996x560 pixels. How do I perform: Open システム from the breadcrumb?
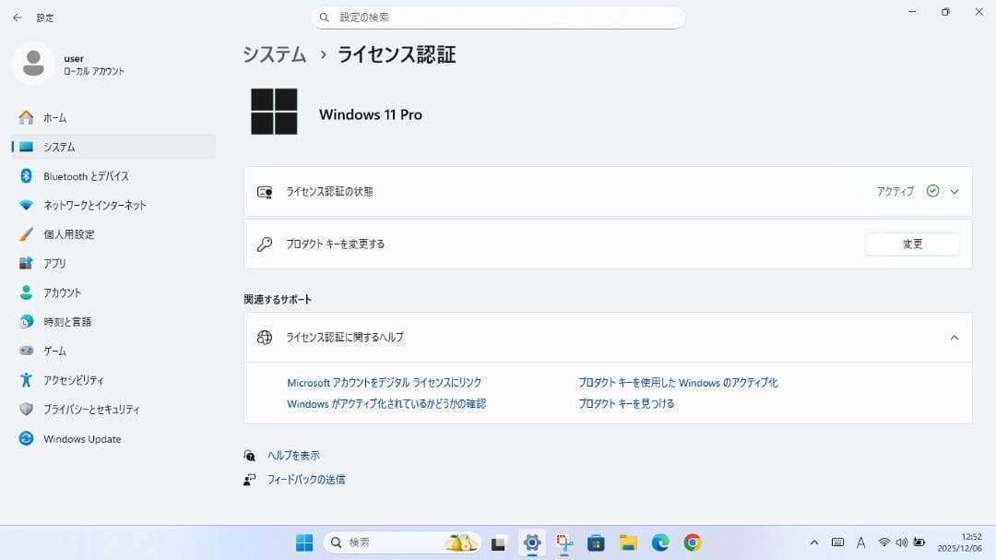273,54
